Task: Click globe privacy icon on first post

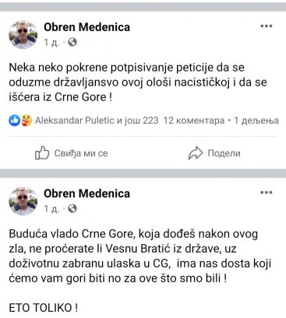Action: click(x=72, y=42)
